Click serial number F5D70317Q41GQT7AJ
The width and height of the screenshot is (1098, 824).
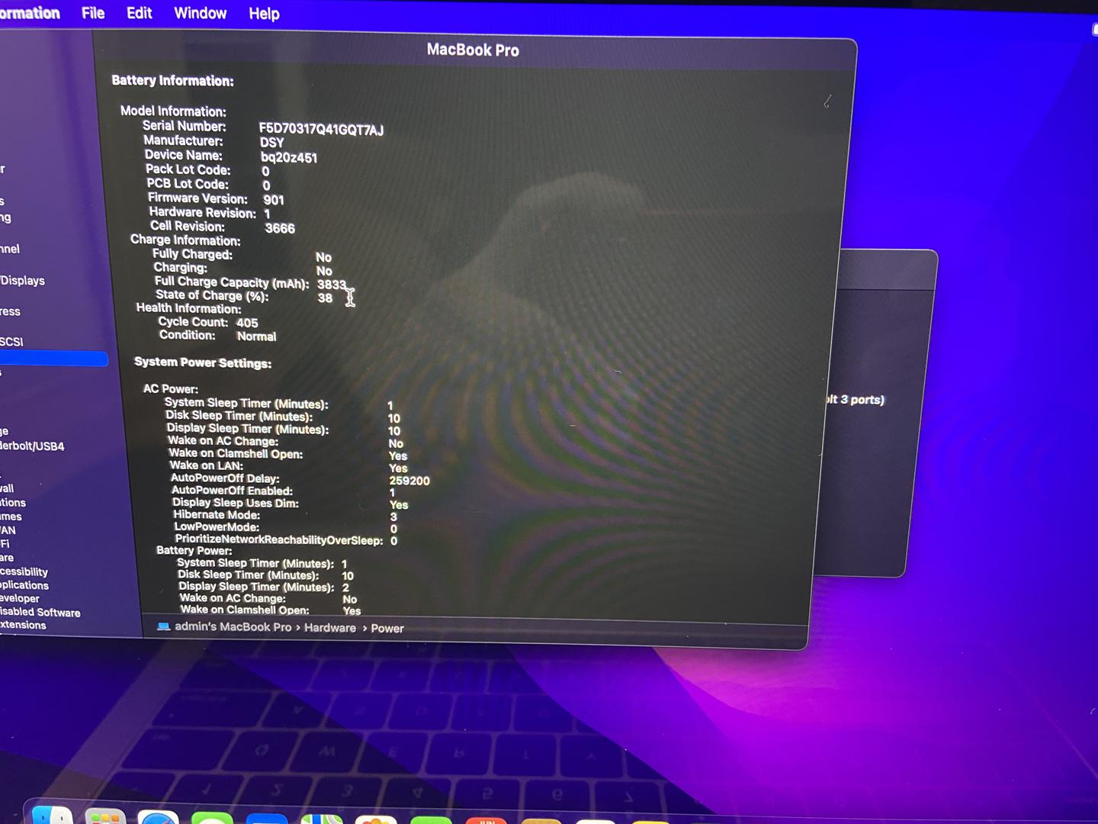321,129
